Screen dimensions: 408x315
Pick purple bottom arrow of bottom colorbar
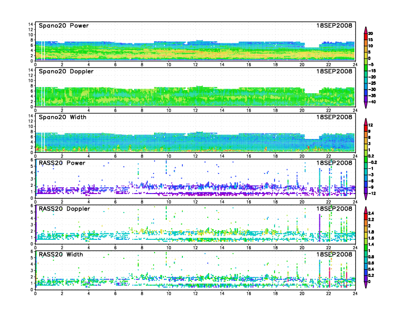point(366,285)
